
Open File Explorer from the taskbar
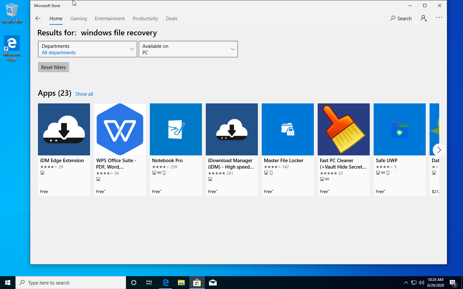click(x=181, y=283)
